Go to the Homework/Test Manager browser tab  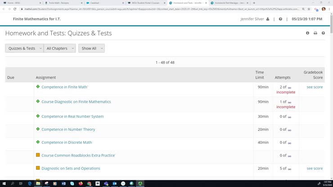(227, 3)
